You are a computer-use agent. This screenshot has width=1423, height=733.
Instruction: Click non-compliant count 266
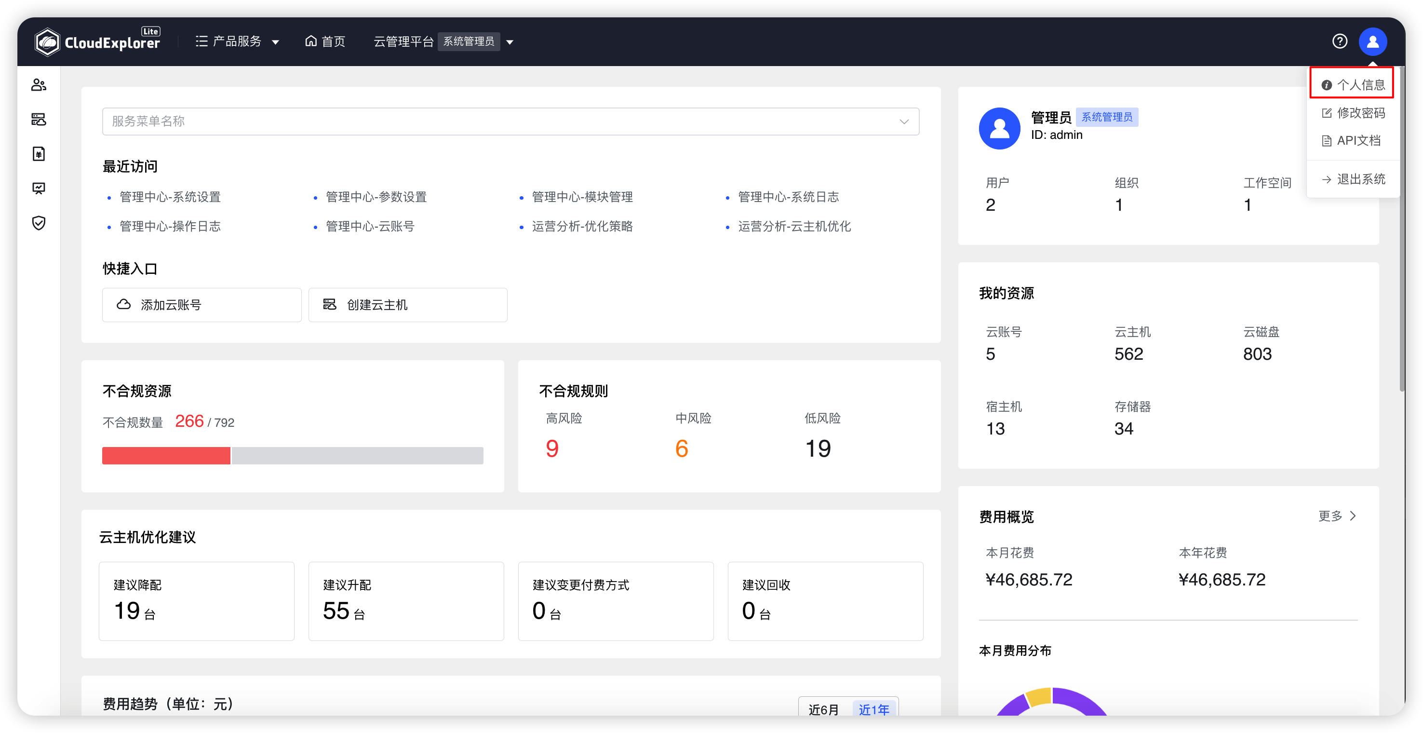(189, 421)
